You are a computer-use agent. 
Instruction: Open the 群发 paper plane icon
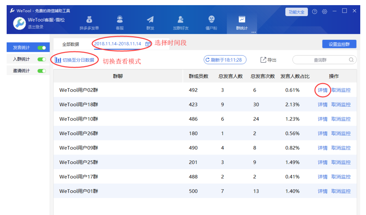150,20
